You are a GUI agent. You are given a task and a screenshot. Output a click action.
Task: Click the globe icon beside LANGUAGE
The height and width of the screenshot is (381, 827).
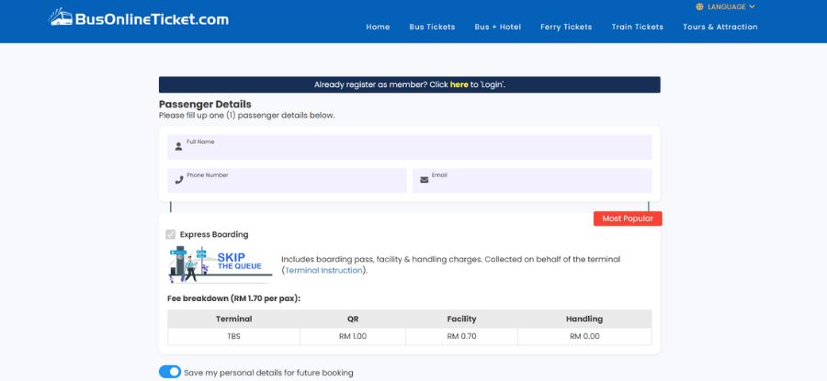coord(699,6)
